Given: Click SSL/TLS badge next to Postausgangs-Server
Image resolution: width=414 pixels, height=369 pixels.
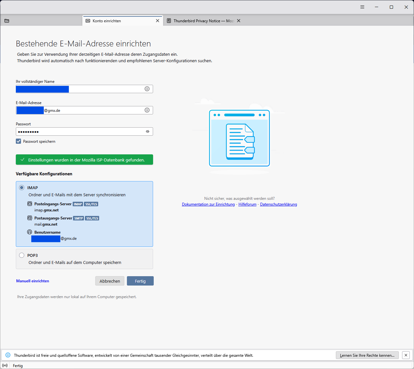Looking at the screenshot, I should point(92,218).
